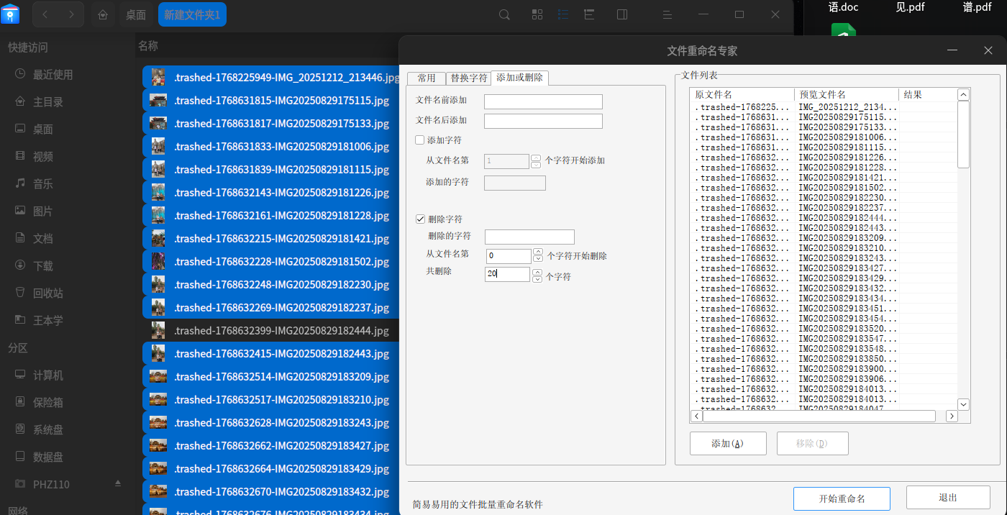Viewport: 1007px width, 515px height.
Task: Click thumbnail of file IMG_20251212_213446.jpg
Action: [158, 78]
